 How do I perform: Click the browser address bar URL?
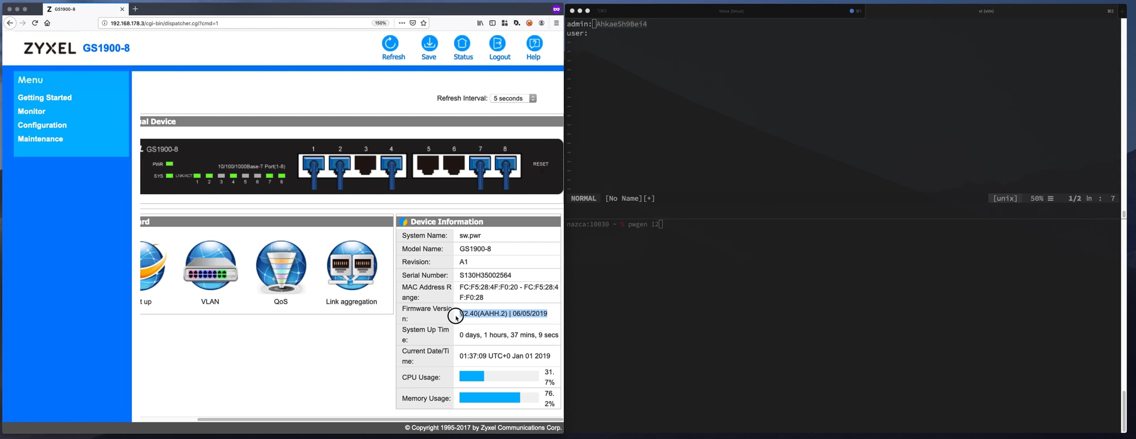(164, 23)
